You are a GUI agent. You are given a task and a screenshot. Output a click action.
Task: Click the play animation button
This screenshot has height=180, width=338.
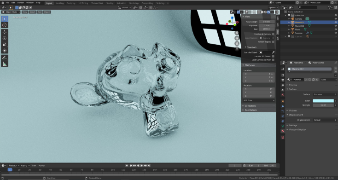click(142, 166)
